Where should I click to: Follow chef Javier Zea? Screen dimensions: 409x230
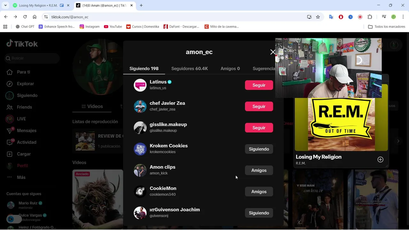pos(259,106)
